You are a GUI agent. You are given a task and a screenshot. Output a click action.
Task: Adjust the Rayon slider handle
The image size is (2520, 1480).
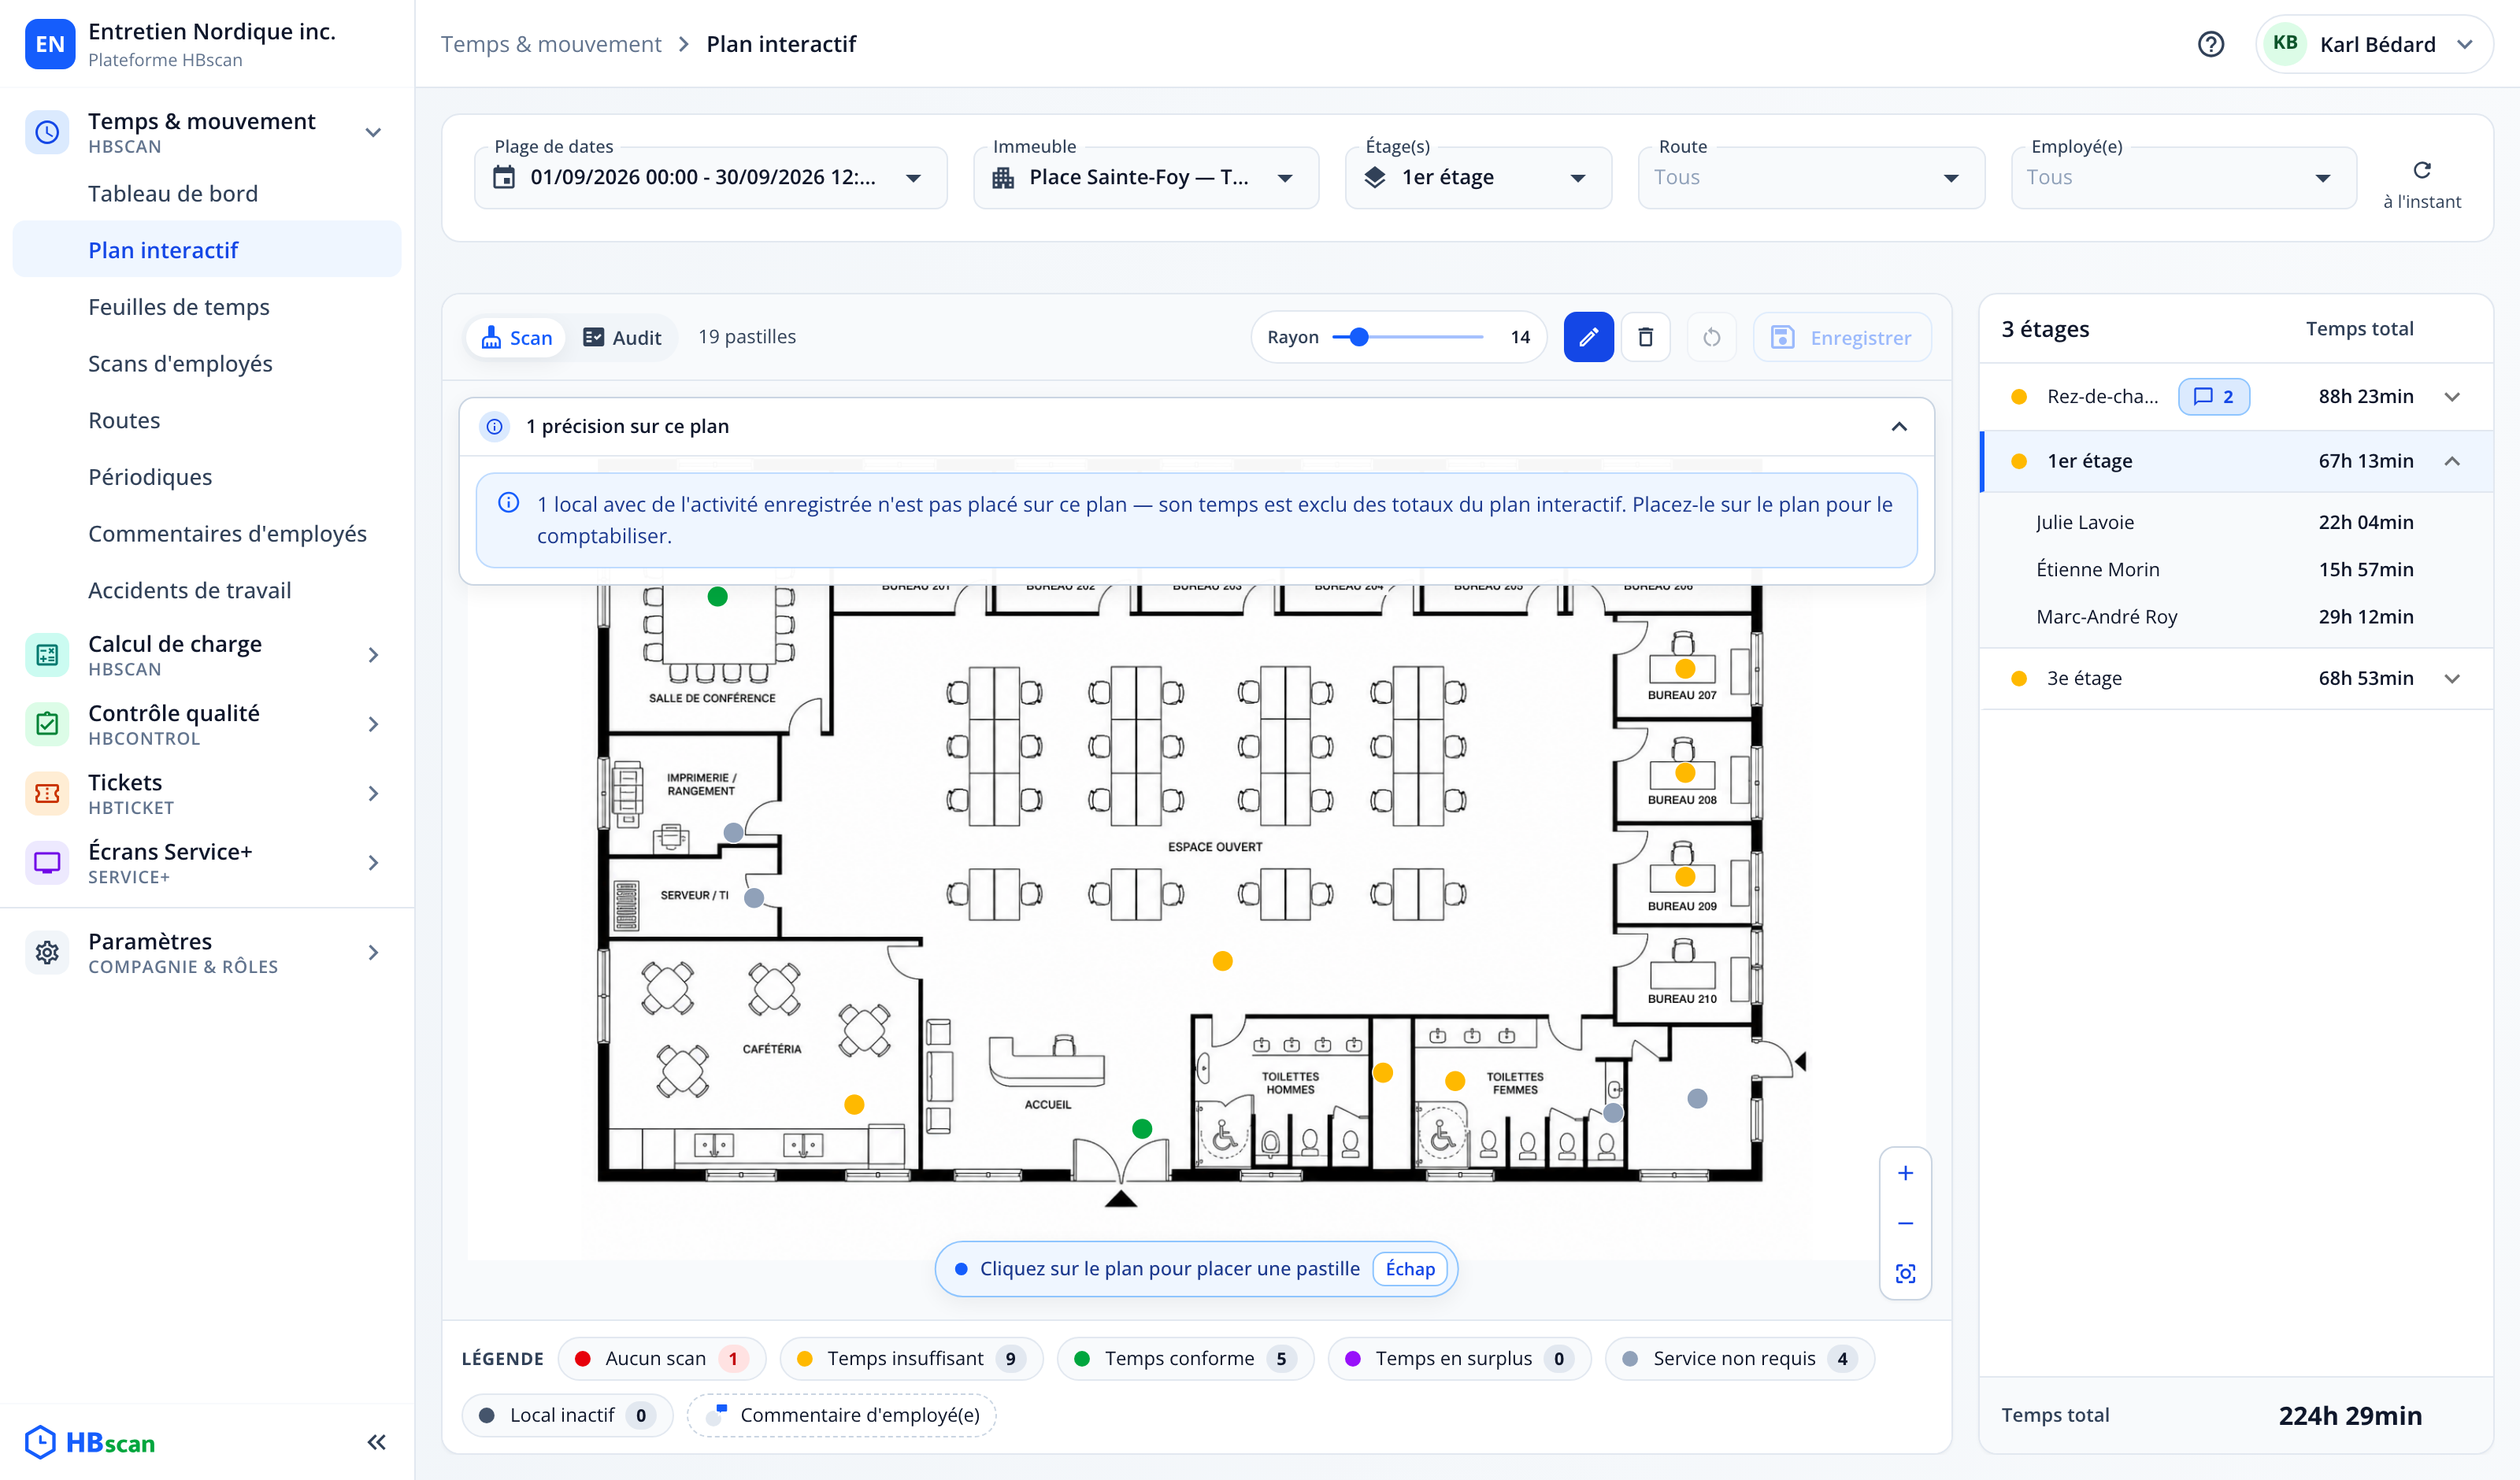tap(1358, 337)
